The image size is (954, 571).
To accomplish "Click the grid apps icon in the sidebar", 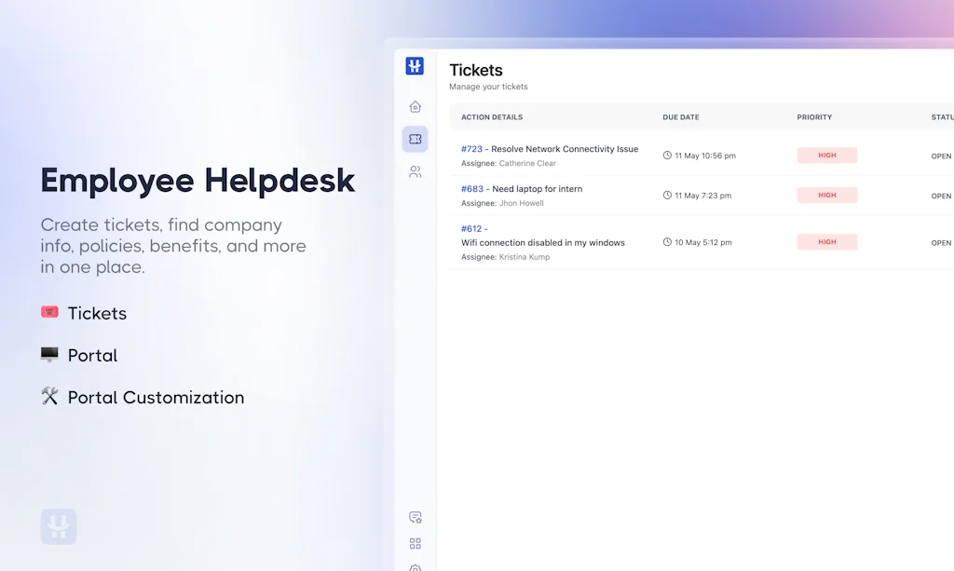I will [415, 543].
